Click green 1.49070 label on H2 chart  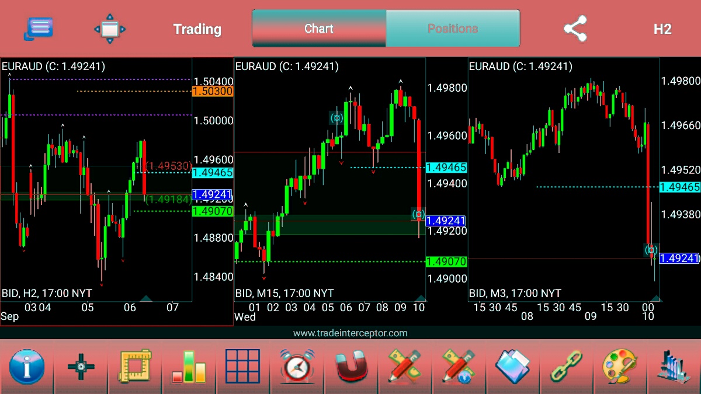point(213,211)
